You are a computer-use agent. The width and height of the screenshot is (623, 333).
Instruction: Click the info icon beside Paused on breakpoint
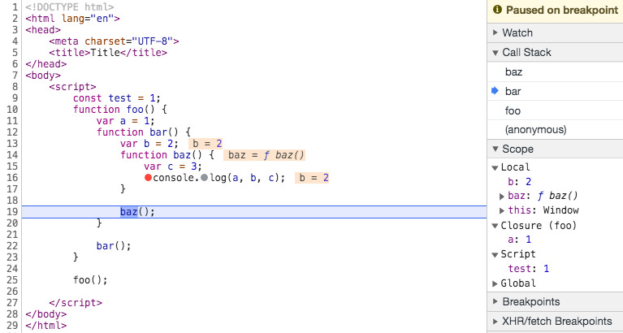point(497,10)
